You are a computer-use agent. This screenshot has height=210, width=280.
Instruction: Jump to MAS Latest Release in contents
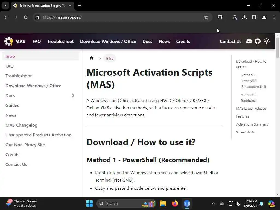coord(251,108)
